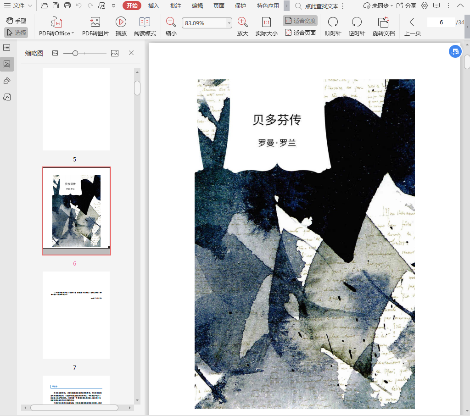Click the page number field showing 6
This screenshot has height=416, width=470.
click(441, 22)
